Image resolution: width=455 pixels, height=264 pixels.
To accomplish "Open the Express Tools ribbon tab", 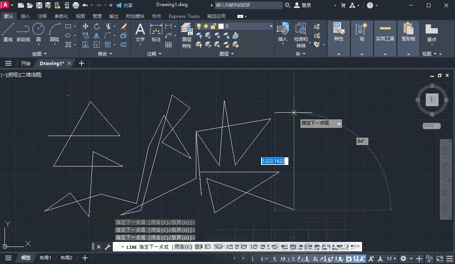I will pyautogui.click(x=184, y=16).
